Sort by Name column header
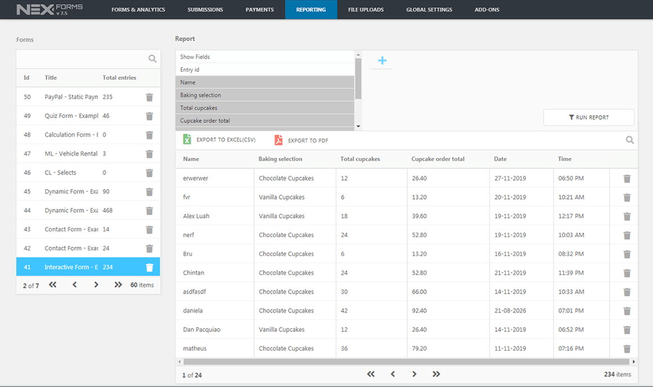Viewport: 653px width, 387px height. (x=191, y=159)
